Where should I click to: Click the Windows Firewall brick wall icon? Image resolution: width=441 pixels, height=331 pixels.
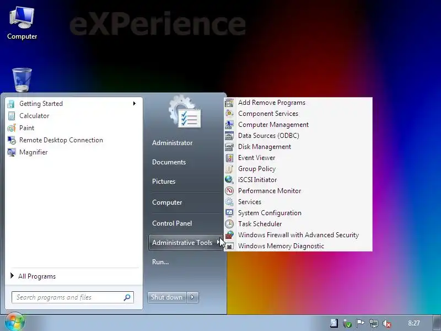229,235
